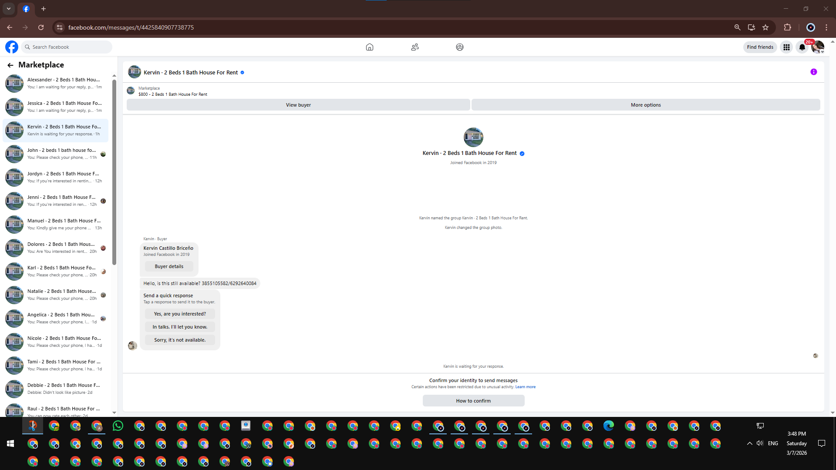This screenshot has height=470, width=836.
Task: Open the browser extensions puzzle icon
Action: click(x=787, y=27)
